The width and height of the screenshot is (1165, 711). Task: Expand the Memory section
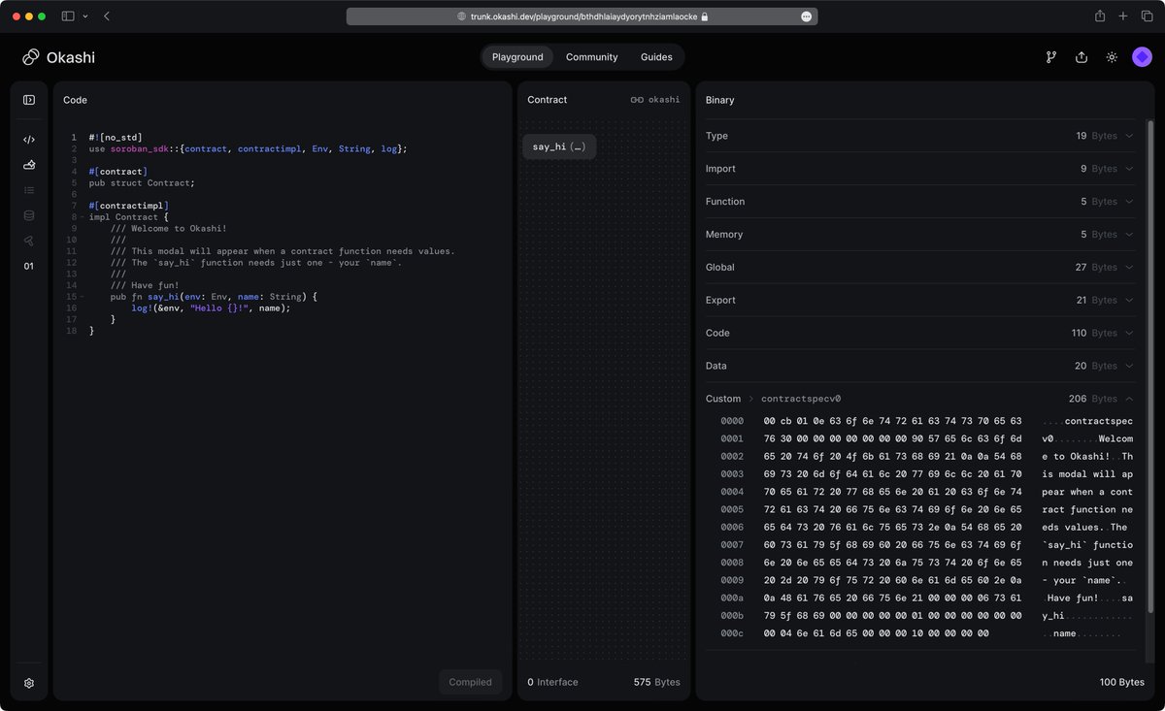(919, 235)
